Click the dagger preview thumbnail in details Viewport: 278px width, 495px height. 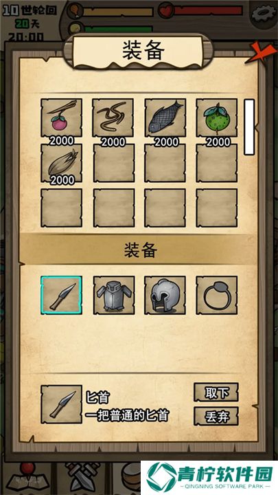[x=62, y=404]
